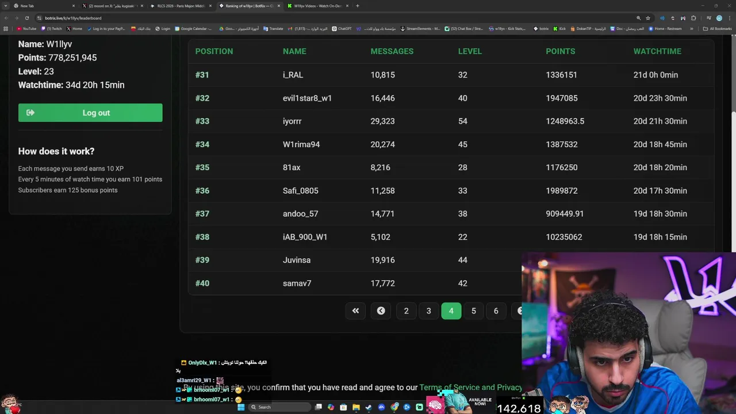The height and width of the screenshot is (414, 736).
Task: Open the Google Calendar bookmark
Action: click(193, 29)
